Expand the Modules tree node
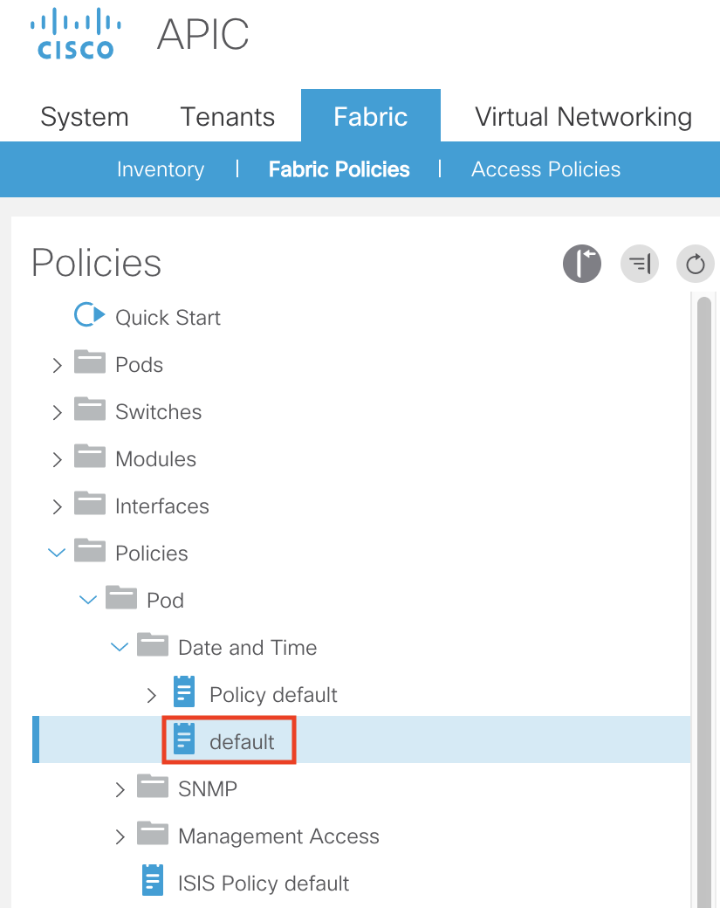Viewport: 720px width, 908px height. pyautogui.click(x=58, y=459)
